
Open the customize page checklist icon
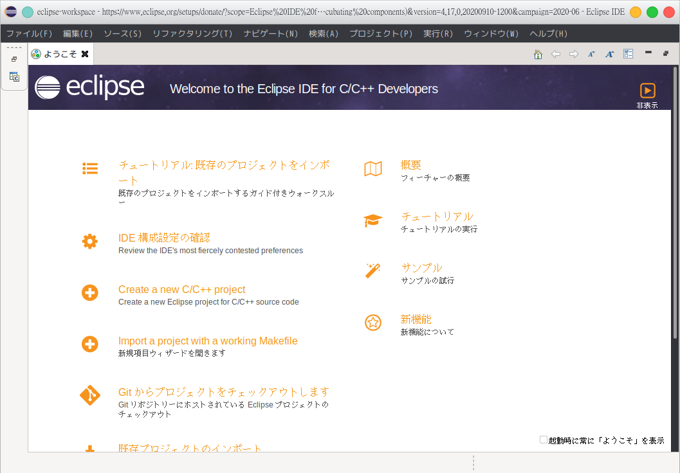[628, 54]
